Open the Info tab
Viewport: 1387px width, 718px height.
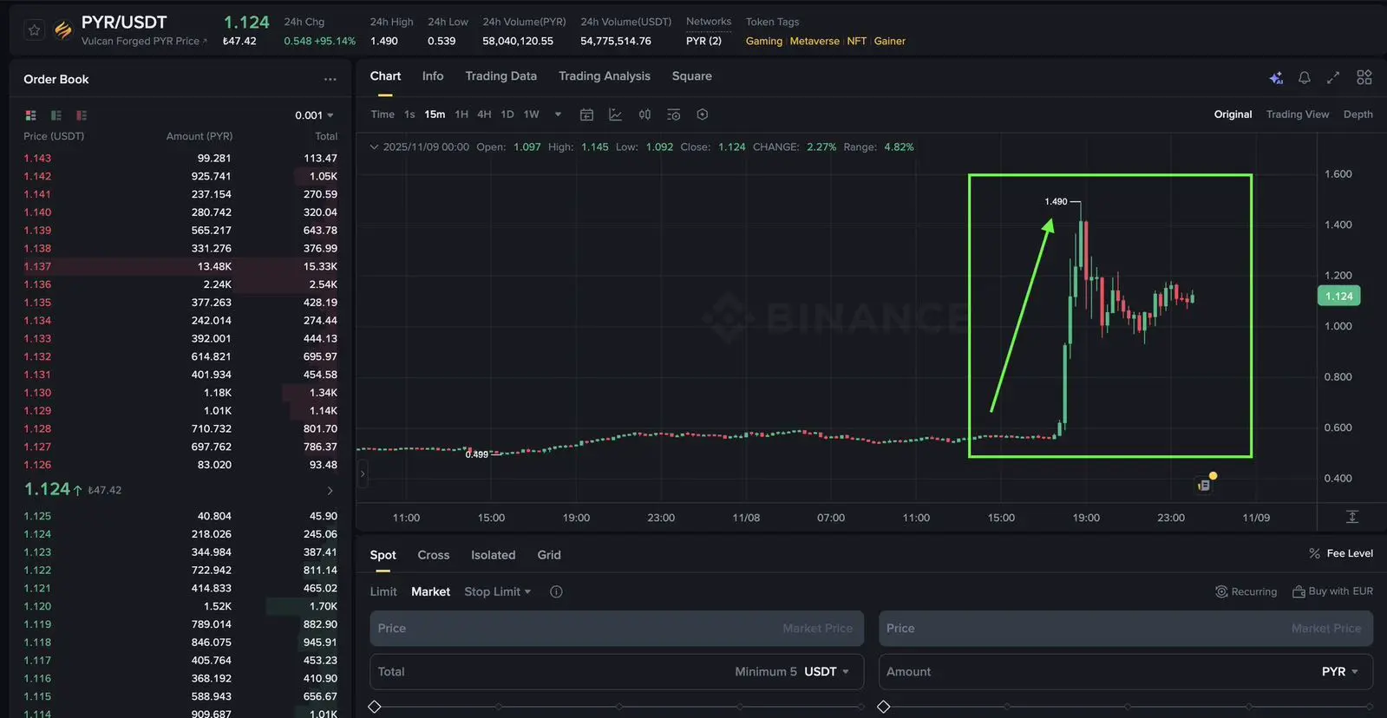(433, 76)
